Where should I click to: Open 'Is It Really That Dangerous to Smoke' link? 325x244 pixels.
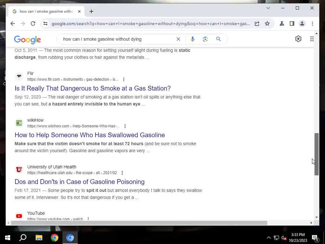(93, 88)
